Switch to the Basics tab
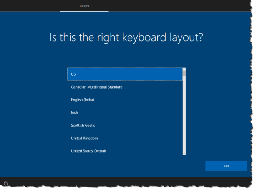Screen dimensions: 257x192 point(84,6)
